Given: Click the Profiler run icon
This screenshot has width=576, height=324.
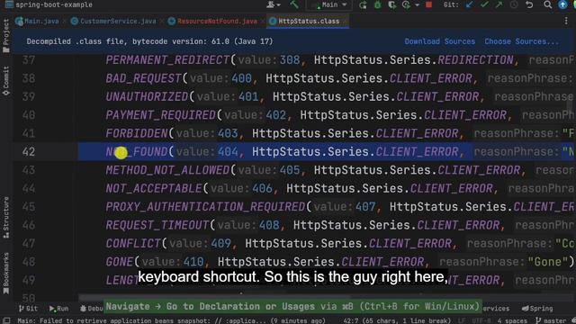Looking at the screenshot, I should click(406, 4).
